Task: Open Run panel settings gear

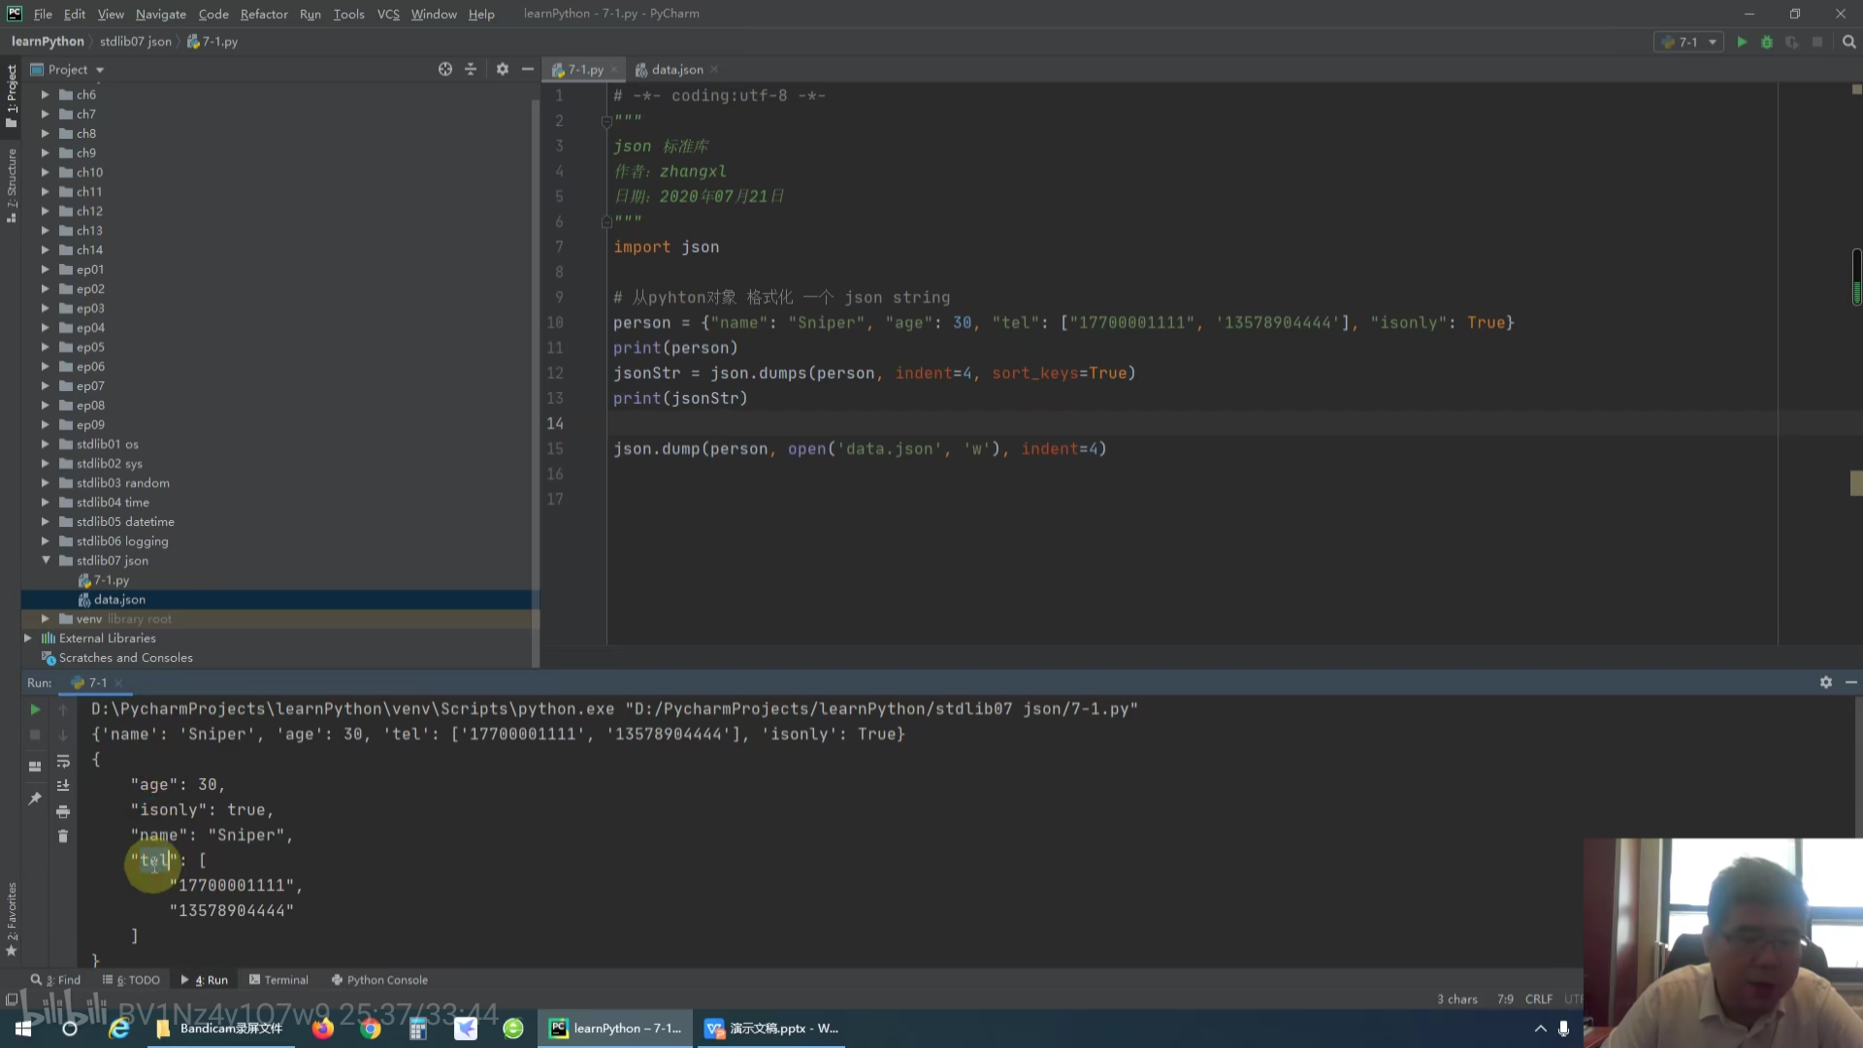Action: (x=1825, y=682)
